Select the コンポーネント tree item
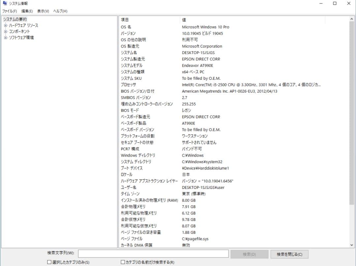Image resolution: width=356 pixels, height=266 pixels. tap(19, 32)
